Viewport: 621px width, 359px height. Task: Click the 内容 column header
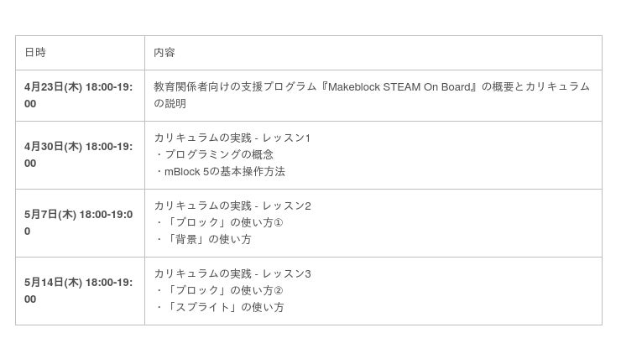coord(164,53)
